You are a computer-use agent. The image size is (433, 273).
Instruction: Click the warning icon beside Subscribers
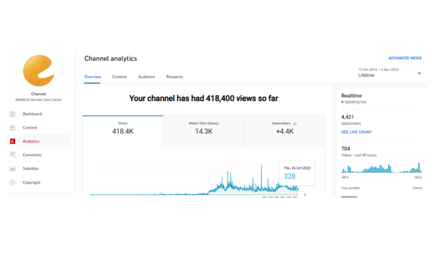click(x=295, y=123)
